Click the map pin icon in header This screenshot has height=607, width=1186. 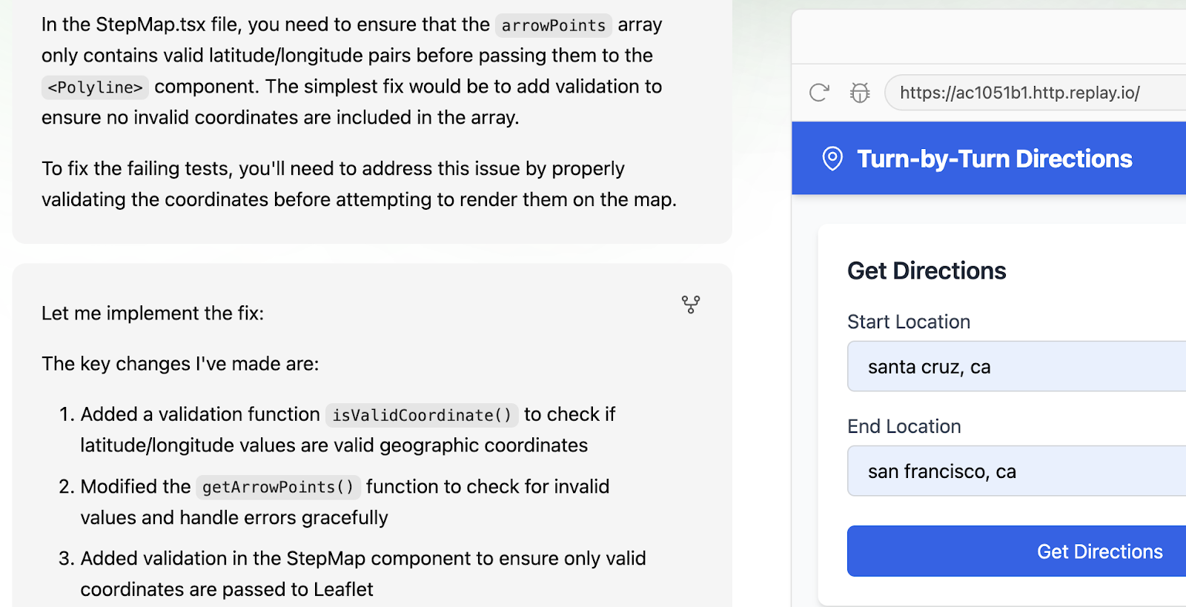click(x=832, y=159)
